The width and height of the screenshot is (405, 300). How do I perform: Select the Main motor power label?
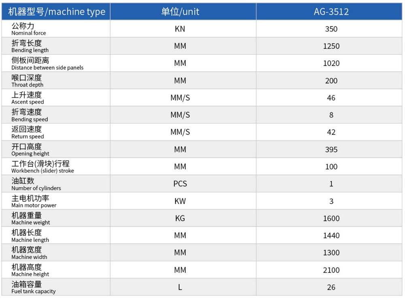[34, 201]
